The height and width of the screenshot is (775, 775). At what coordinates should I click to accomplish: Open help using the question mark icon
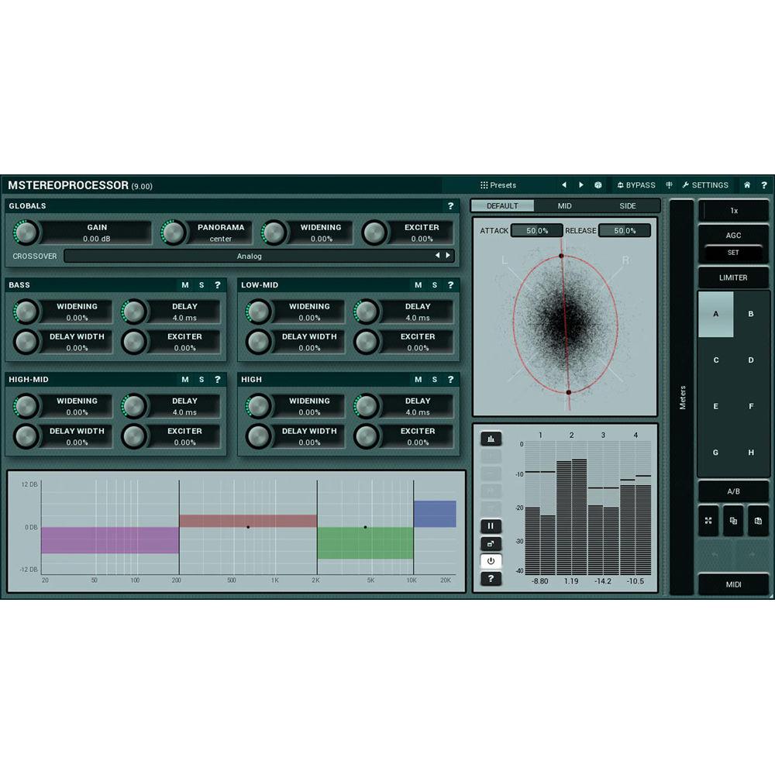pos(765,185)
